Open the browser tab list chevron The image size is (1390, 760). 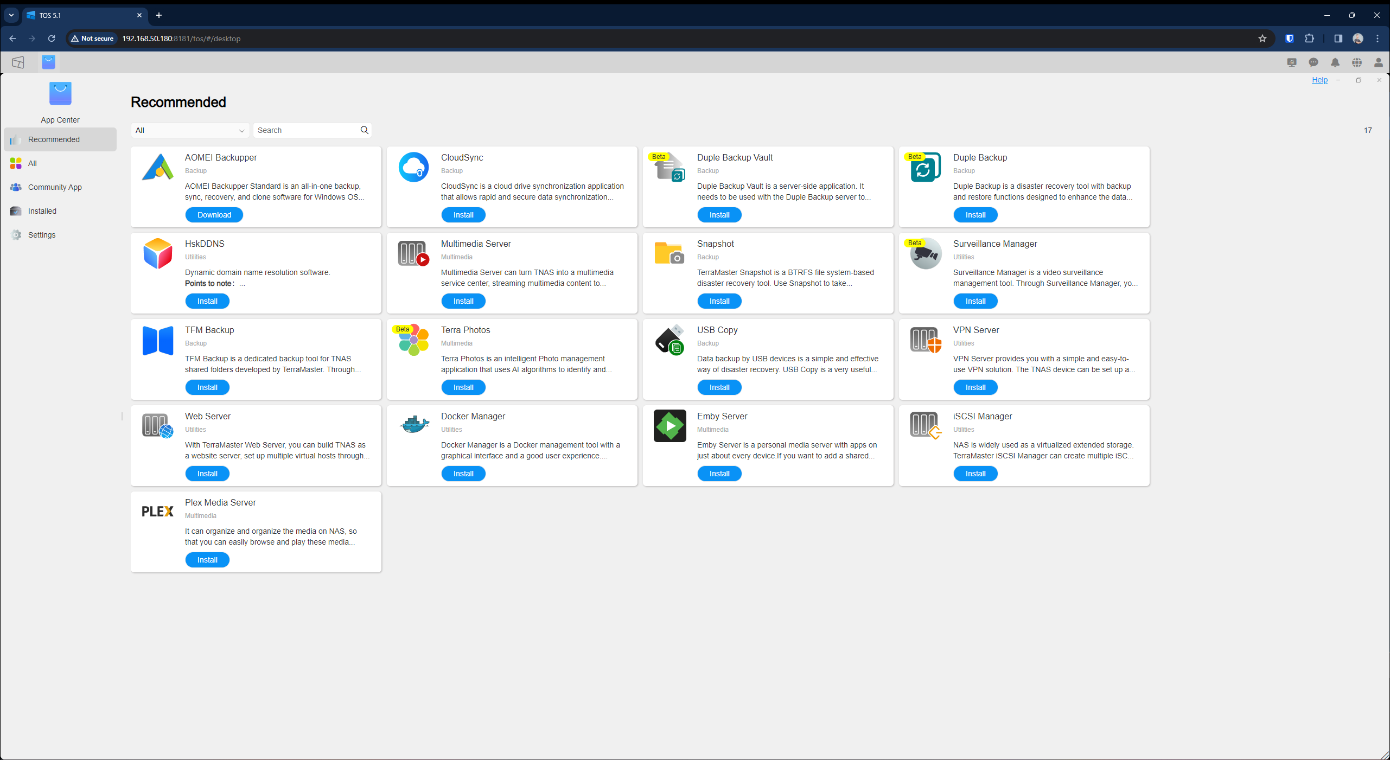pos(11,15)
